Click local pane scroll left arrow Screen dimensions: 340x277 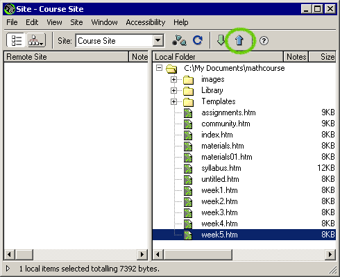(x=158, y=255)
